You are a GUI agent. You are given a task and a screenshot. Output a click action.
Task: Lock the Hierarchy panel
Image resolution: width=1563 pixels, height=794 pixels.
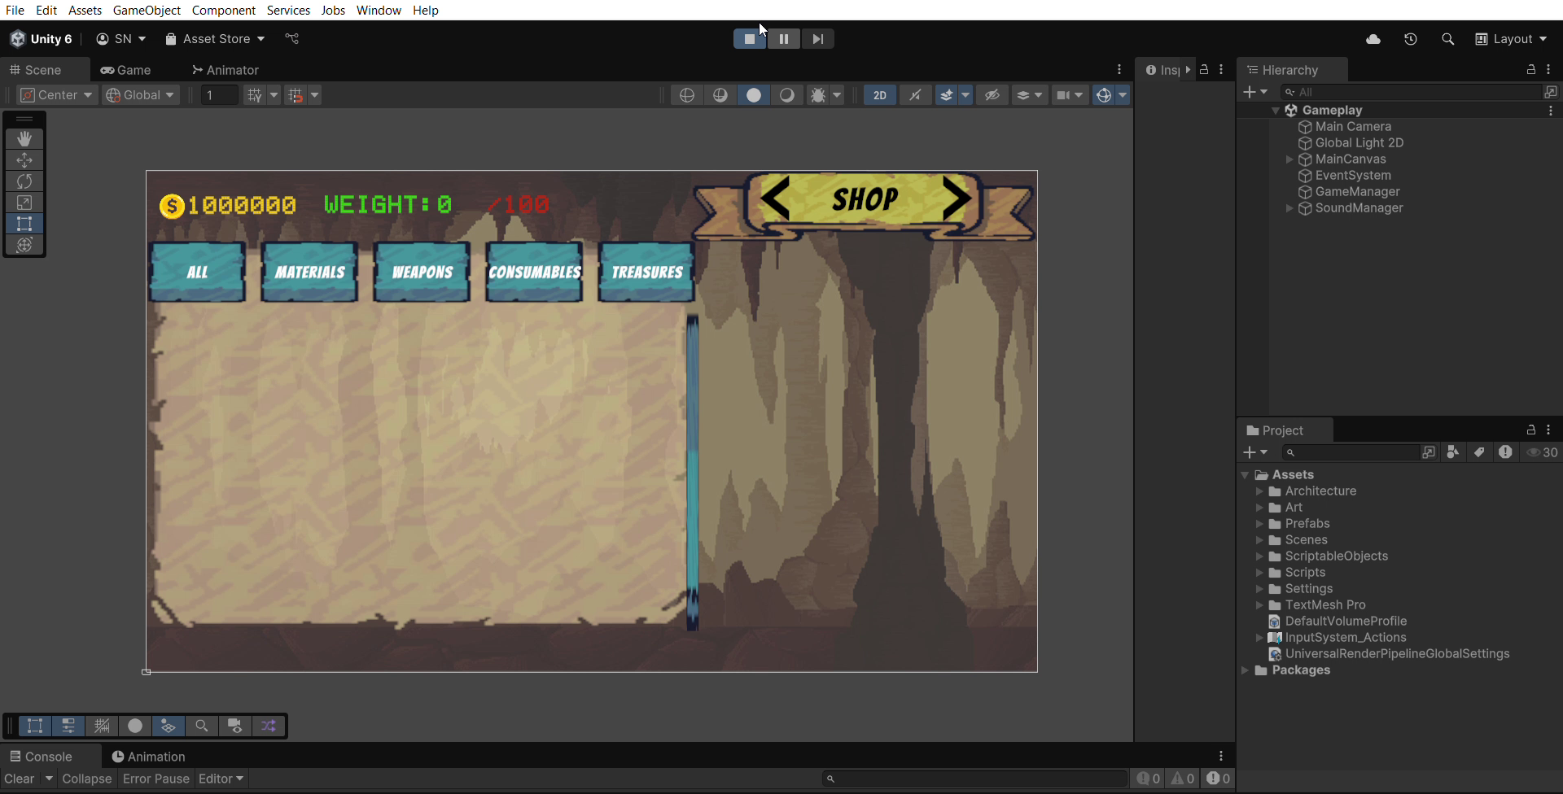click(1530, 70)
